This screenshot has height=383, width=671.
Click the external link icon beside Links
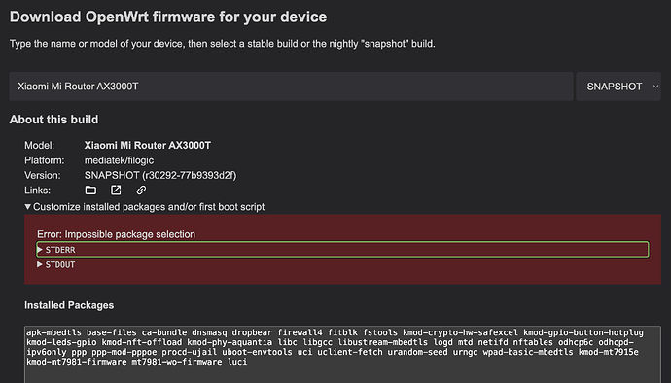pyautogui.click(x=116, y=191)
